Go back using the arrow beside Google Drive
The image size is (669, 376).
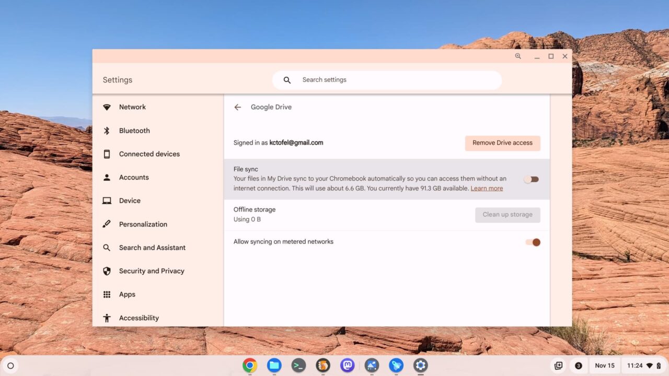click(x=238, y=107)
